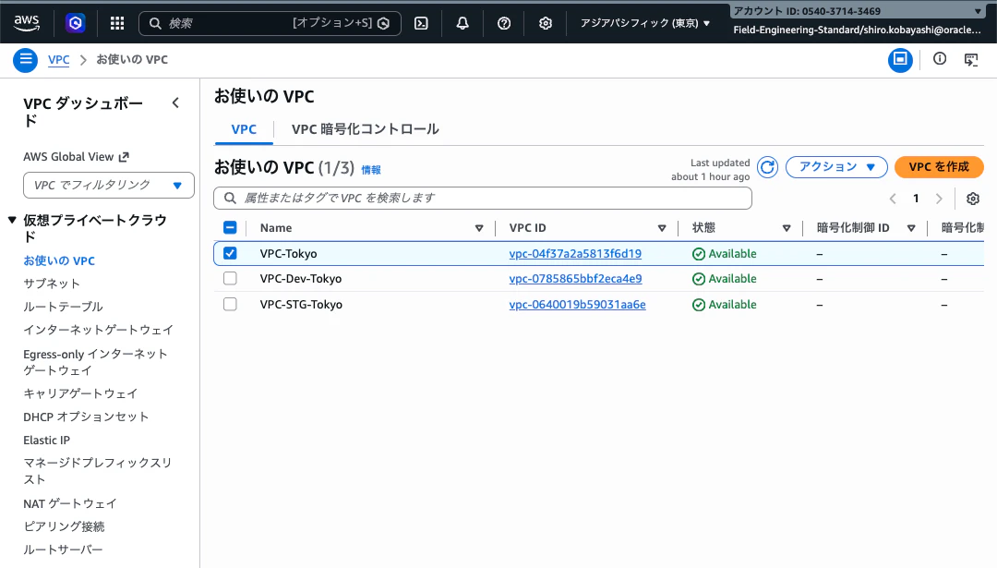Check the VPC-STG-Tokyo row checkbox

tap(230, 304)
